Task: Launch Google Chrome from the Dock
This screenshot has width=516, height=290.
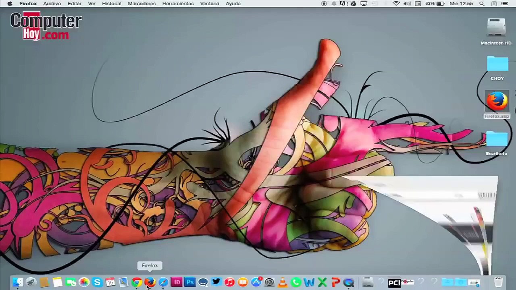Action: point(137,282)
